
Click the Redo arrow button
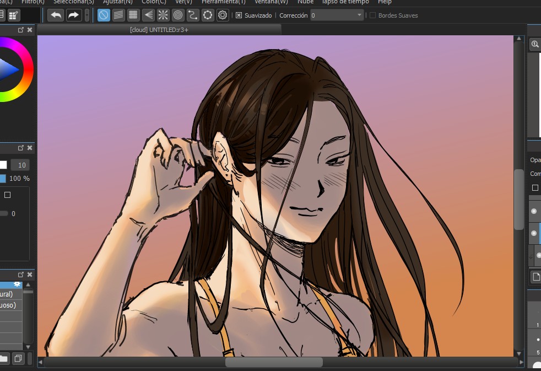73,15
